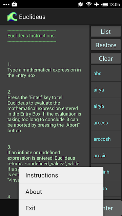The width and height of the screenshot is (122, 216).
Task: Tap the airplane mode status icon
Action: coord(97,4)
